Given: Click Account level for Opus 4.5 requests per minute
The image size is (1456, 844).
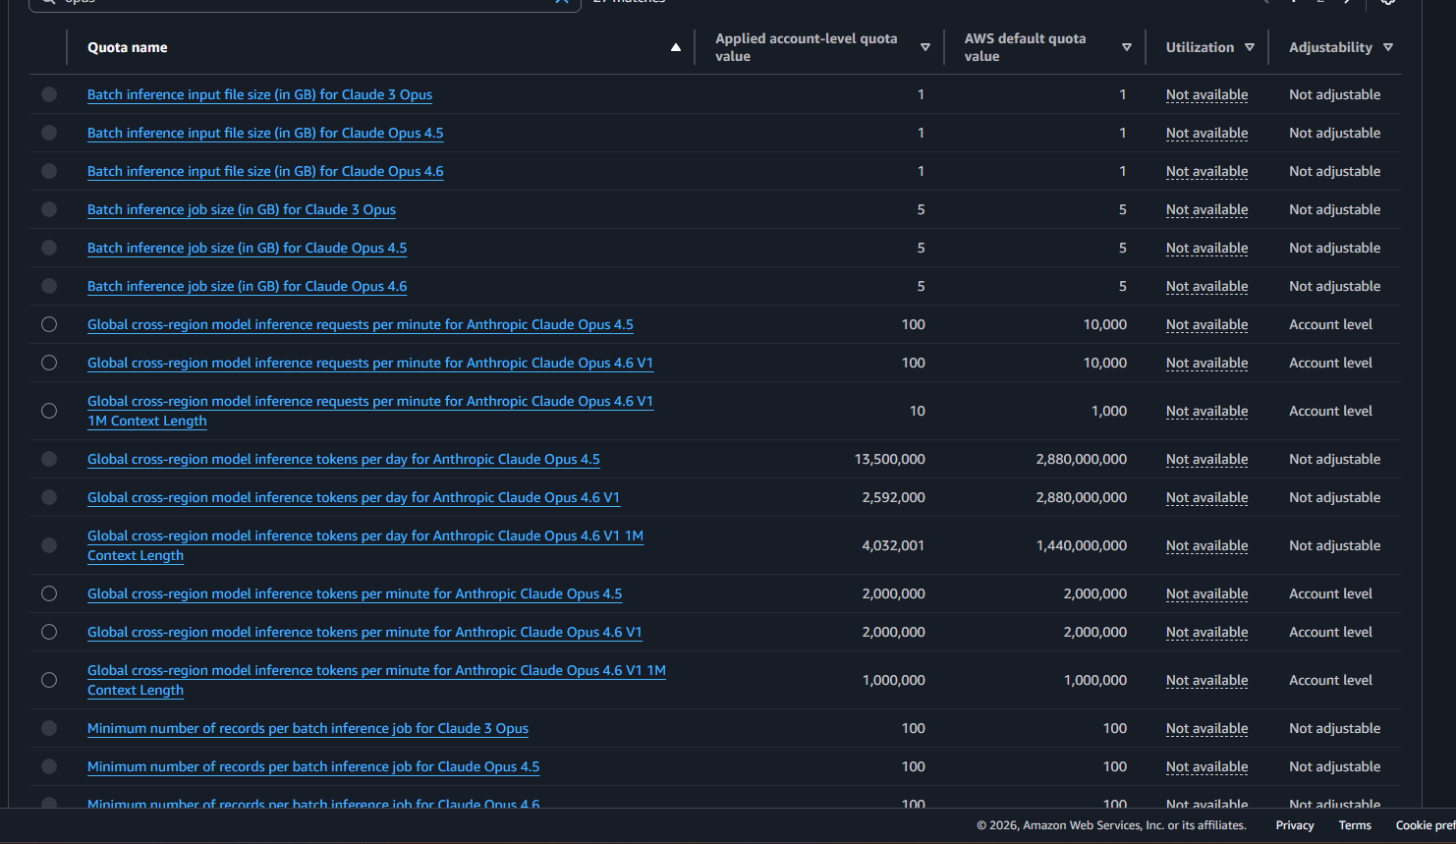Looking at the screenshot, I should click(x=1330, y=324).
